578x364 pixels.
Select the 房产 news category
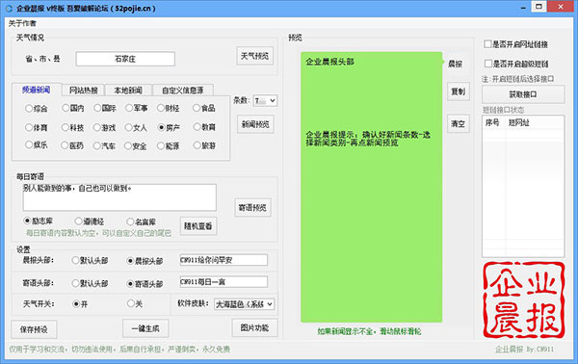[x=169, y=127]
